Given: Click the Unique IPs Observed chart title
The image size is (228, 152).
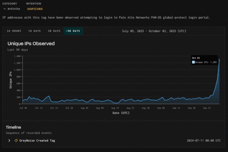Looking at the screenshot, I should coord(31,44).
